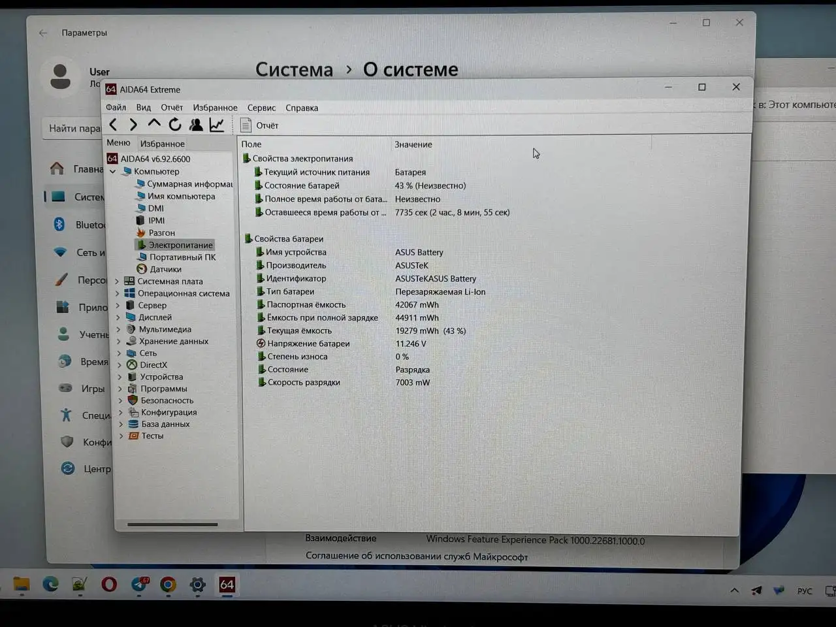Click the back arrow in the Параметры window
The image size is (836, 627).
coord(43,33)
